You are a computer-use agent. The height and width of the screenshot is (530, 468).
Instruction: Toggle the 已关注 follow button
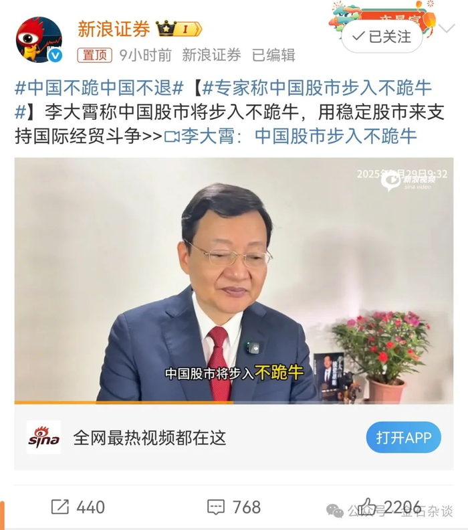click(382, 37)
